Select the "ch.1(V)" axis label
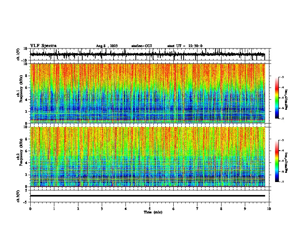The height and width of the screenshot is (234, 303). click(18, 54)
